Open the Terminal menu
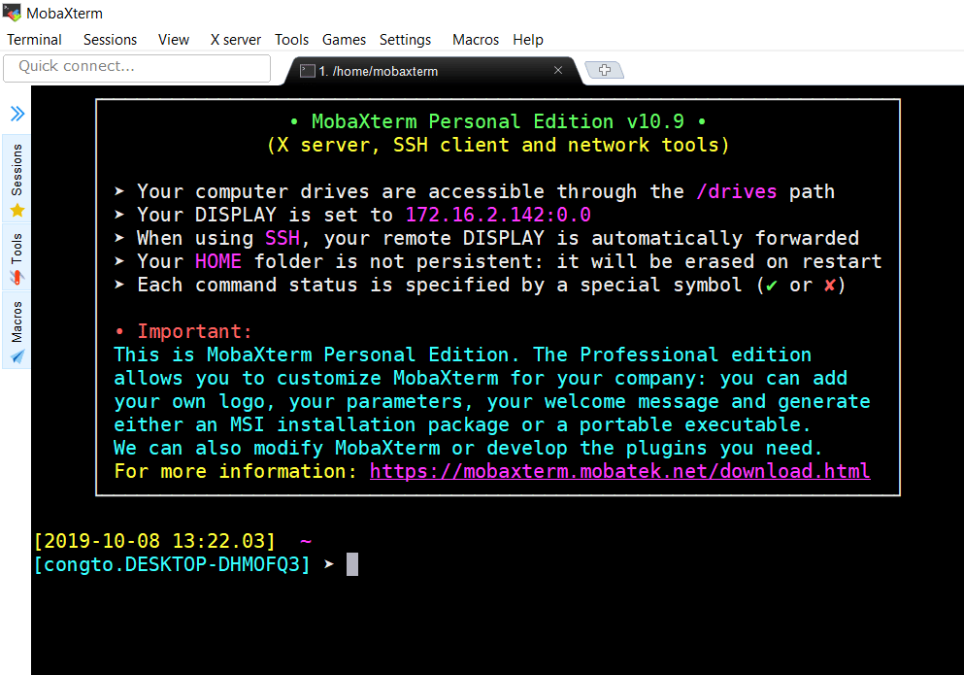Viewport: 964px width, 675px height. point(34,40)
